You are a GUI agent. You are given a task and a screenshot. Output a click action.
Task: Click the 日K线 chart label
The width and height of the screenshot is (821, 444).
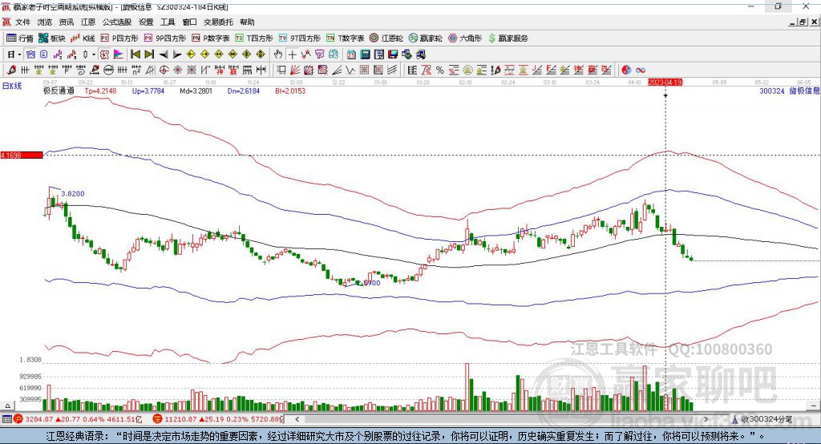coord(12,86)
